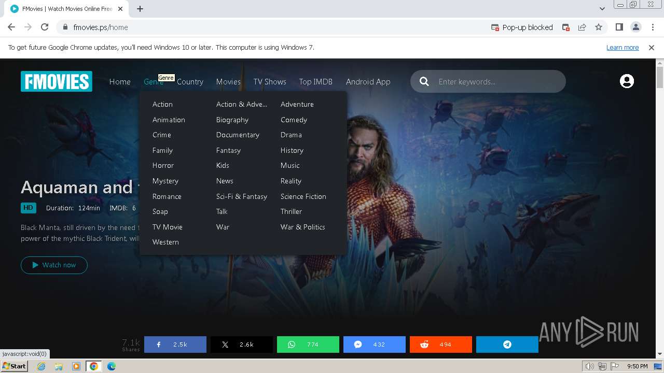The width and height of the screenshot is (664, 373).
Task: Choose War & Politics genre
Action: (x=303, y=227)
